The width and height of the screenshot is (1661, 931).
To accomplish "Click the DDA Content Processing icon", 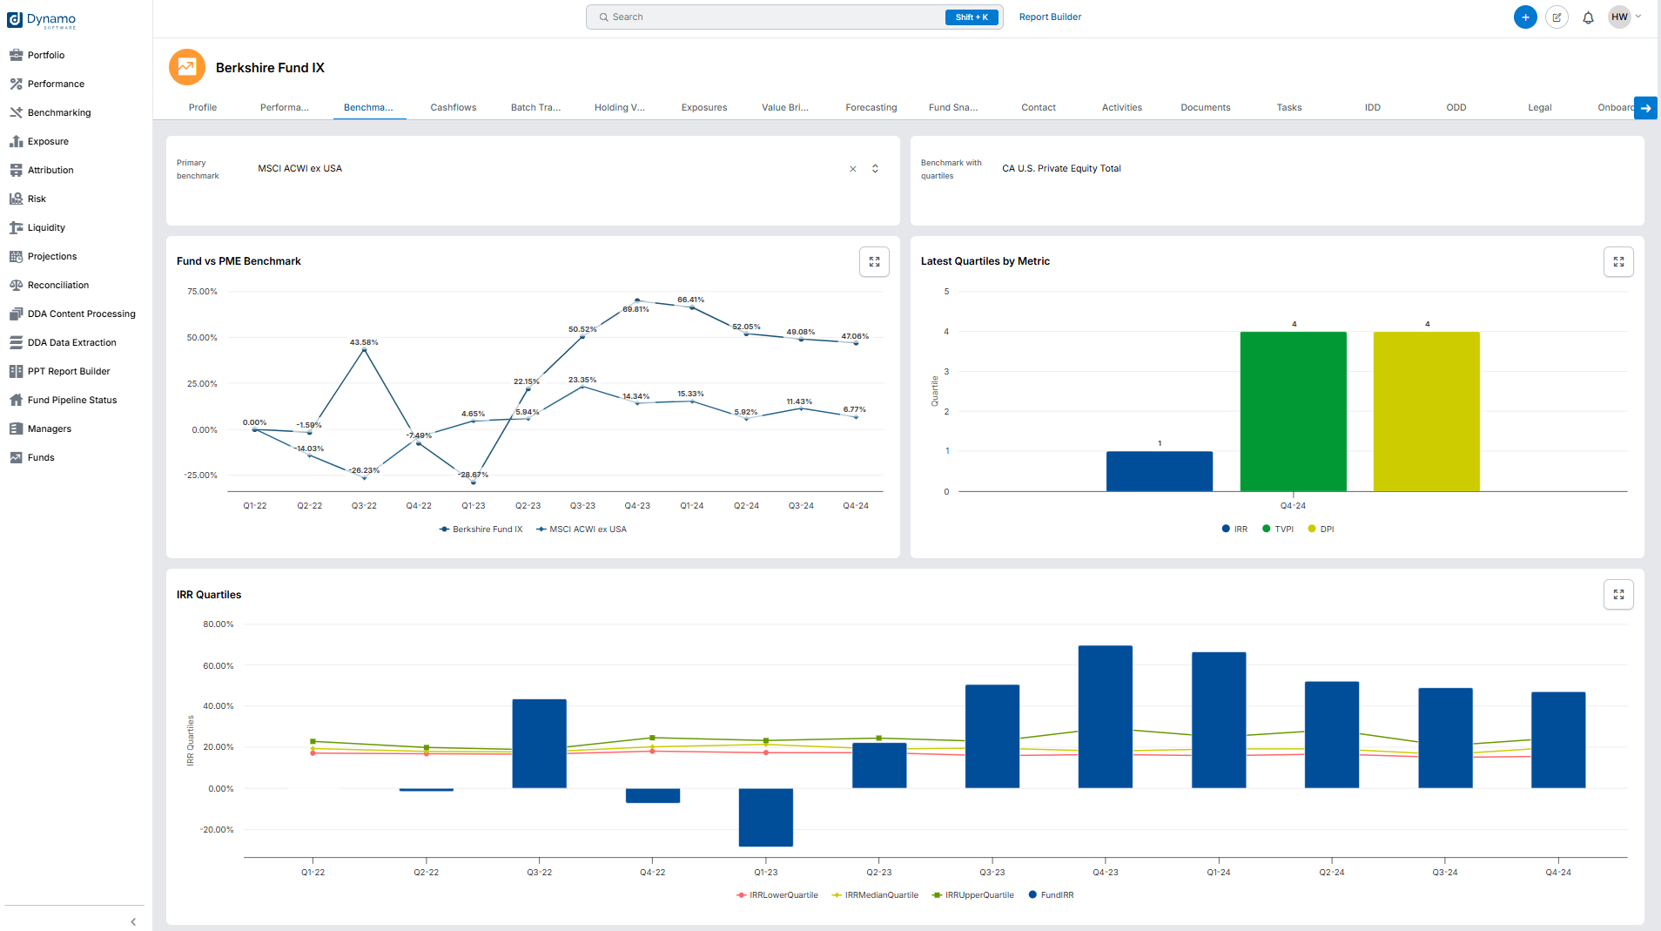I will click(x=16, y=314).
